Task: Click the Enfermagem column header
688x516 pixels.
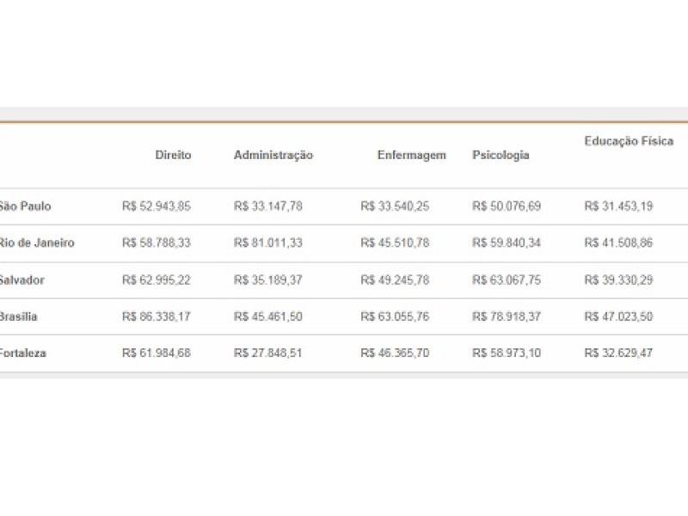Action: click(x=411, y=156)
